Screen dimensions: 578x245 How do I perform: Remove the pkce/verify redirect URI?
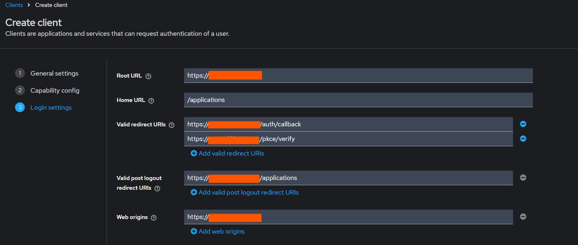point(523,139)
